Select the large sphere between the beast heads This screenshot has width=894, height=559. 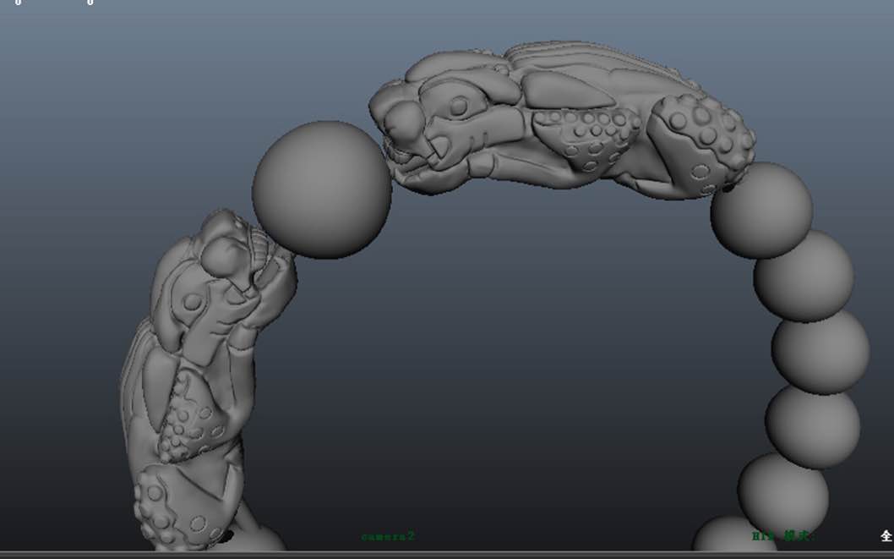point(322,190)
